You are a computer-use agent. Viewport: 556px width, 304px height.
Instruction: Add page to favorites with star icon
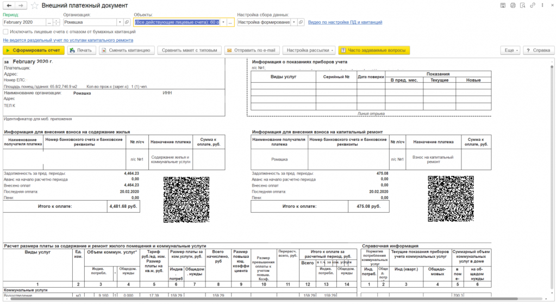point(34,5)
